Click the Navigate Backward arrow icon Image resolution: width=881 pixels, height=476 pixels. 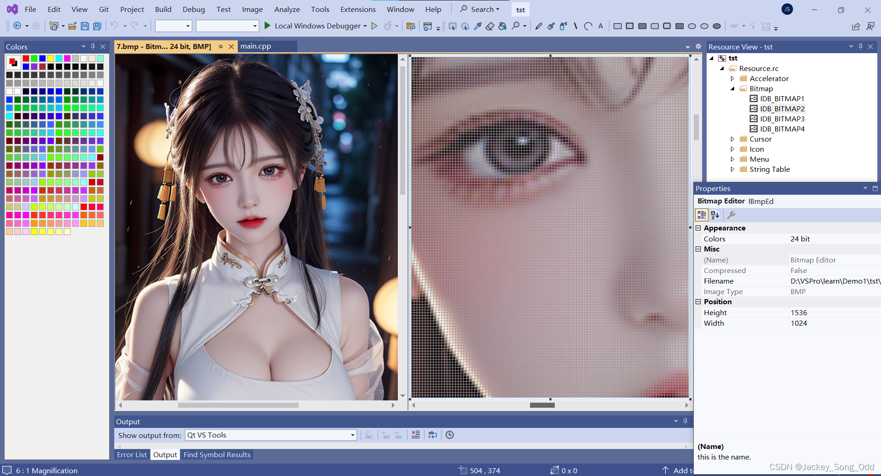click(x=17, y=26)
